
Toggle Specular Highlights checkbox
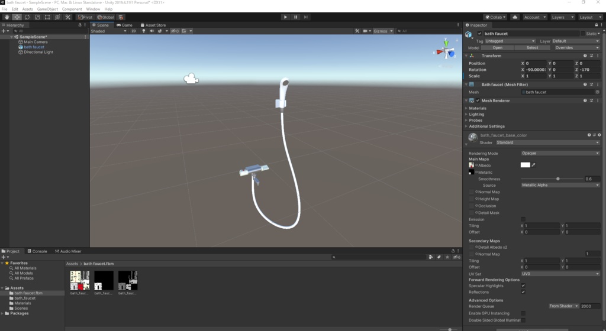coord(523,286)
